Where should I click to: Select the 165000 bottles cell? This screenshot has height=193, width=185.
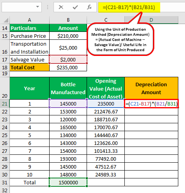pos(68,127)
